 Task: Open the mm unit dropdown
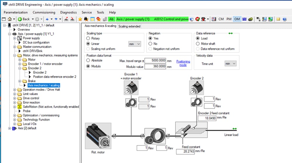[135, 44]
